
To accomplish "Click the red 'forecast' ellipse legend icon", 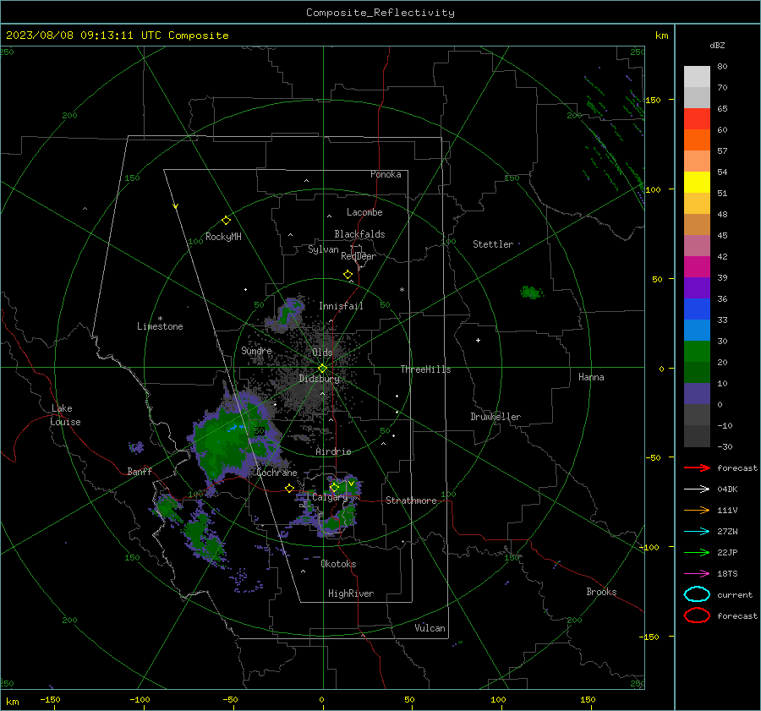I will coord(697,615).
